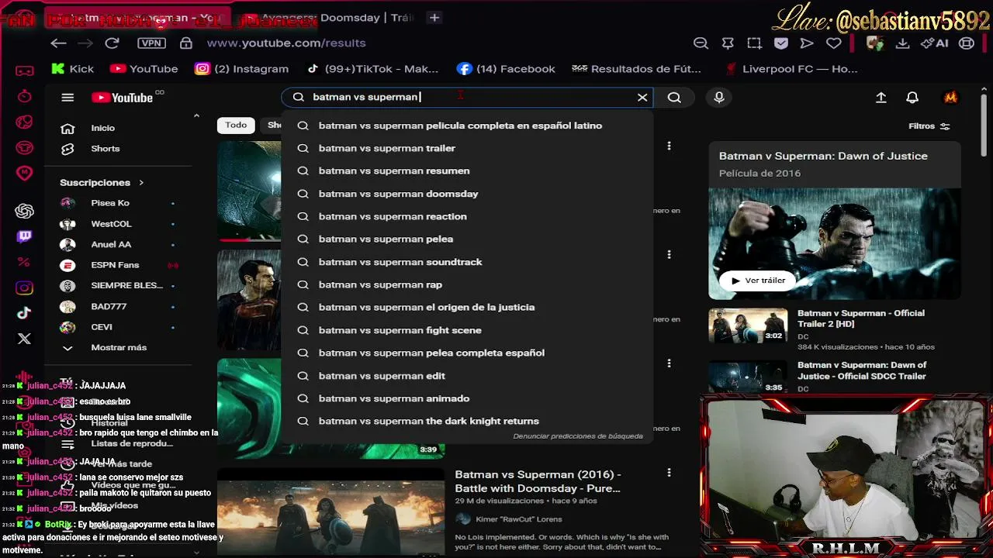Open 'Batman vs Superman (2016) - Battle with Doomsday' video title
This screenshot has width=993, height=558.
[x=538, y=481]
